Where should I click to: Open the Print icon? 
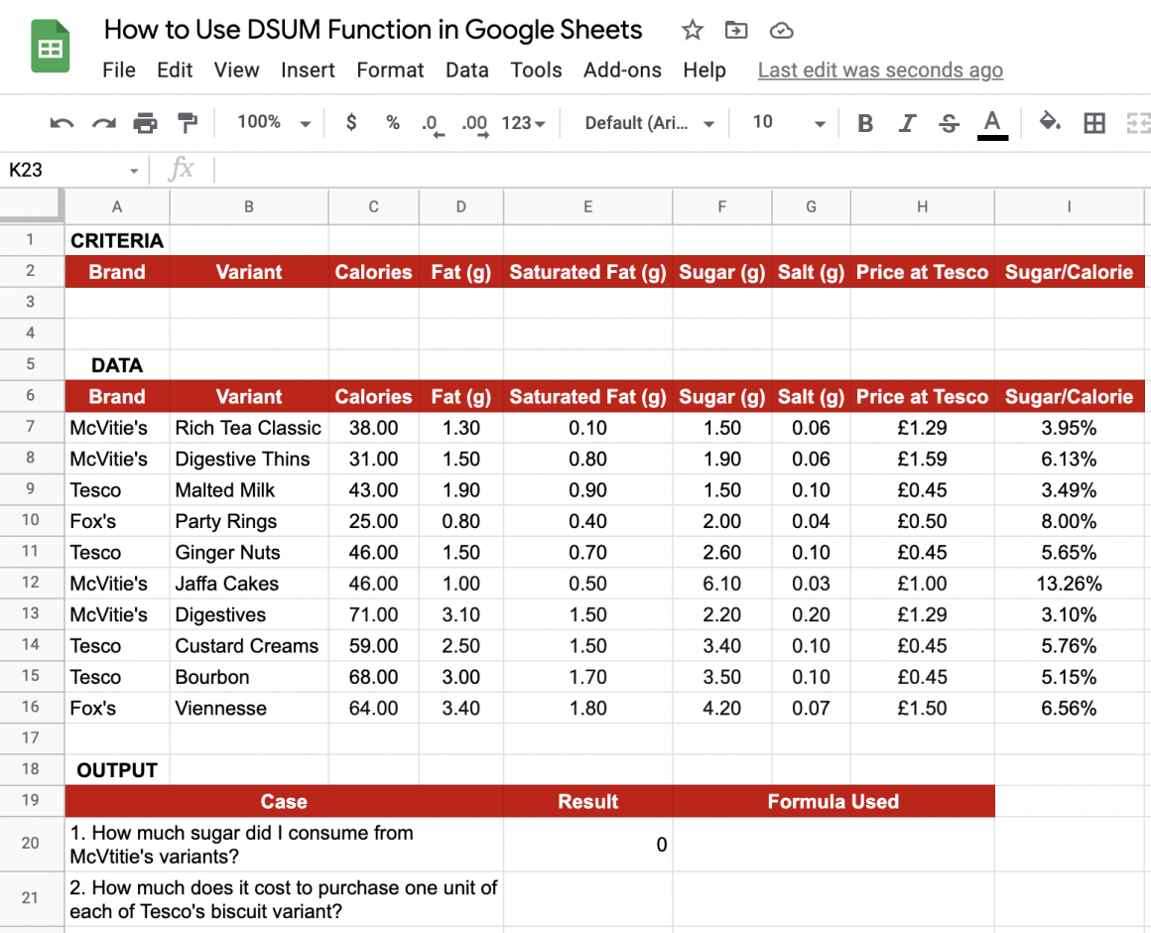(146, 122)
